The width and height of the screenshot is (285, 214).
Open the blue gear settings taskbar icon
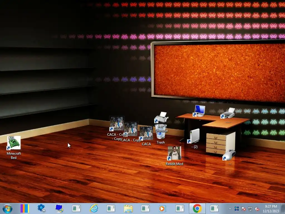coord(42,208)
